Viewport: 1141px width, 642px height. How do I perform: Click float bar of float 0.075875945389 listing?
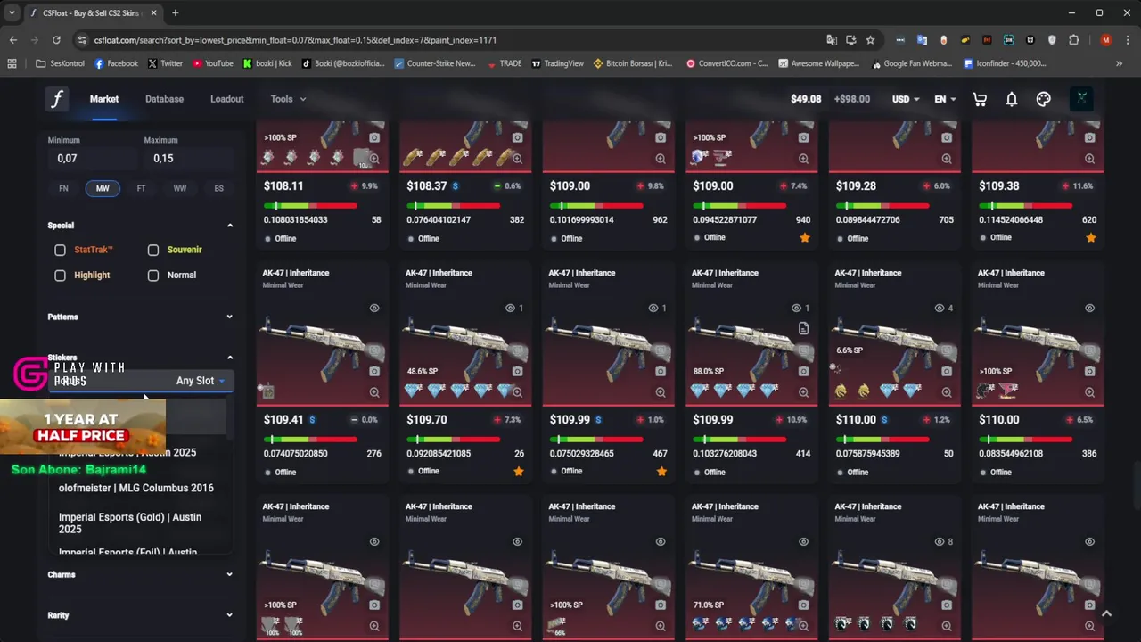[882, 440]
